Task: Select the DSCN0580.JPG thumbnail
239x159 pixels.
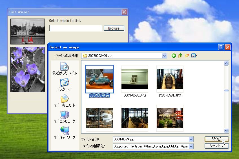Action: (x=135, y=79)
